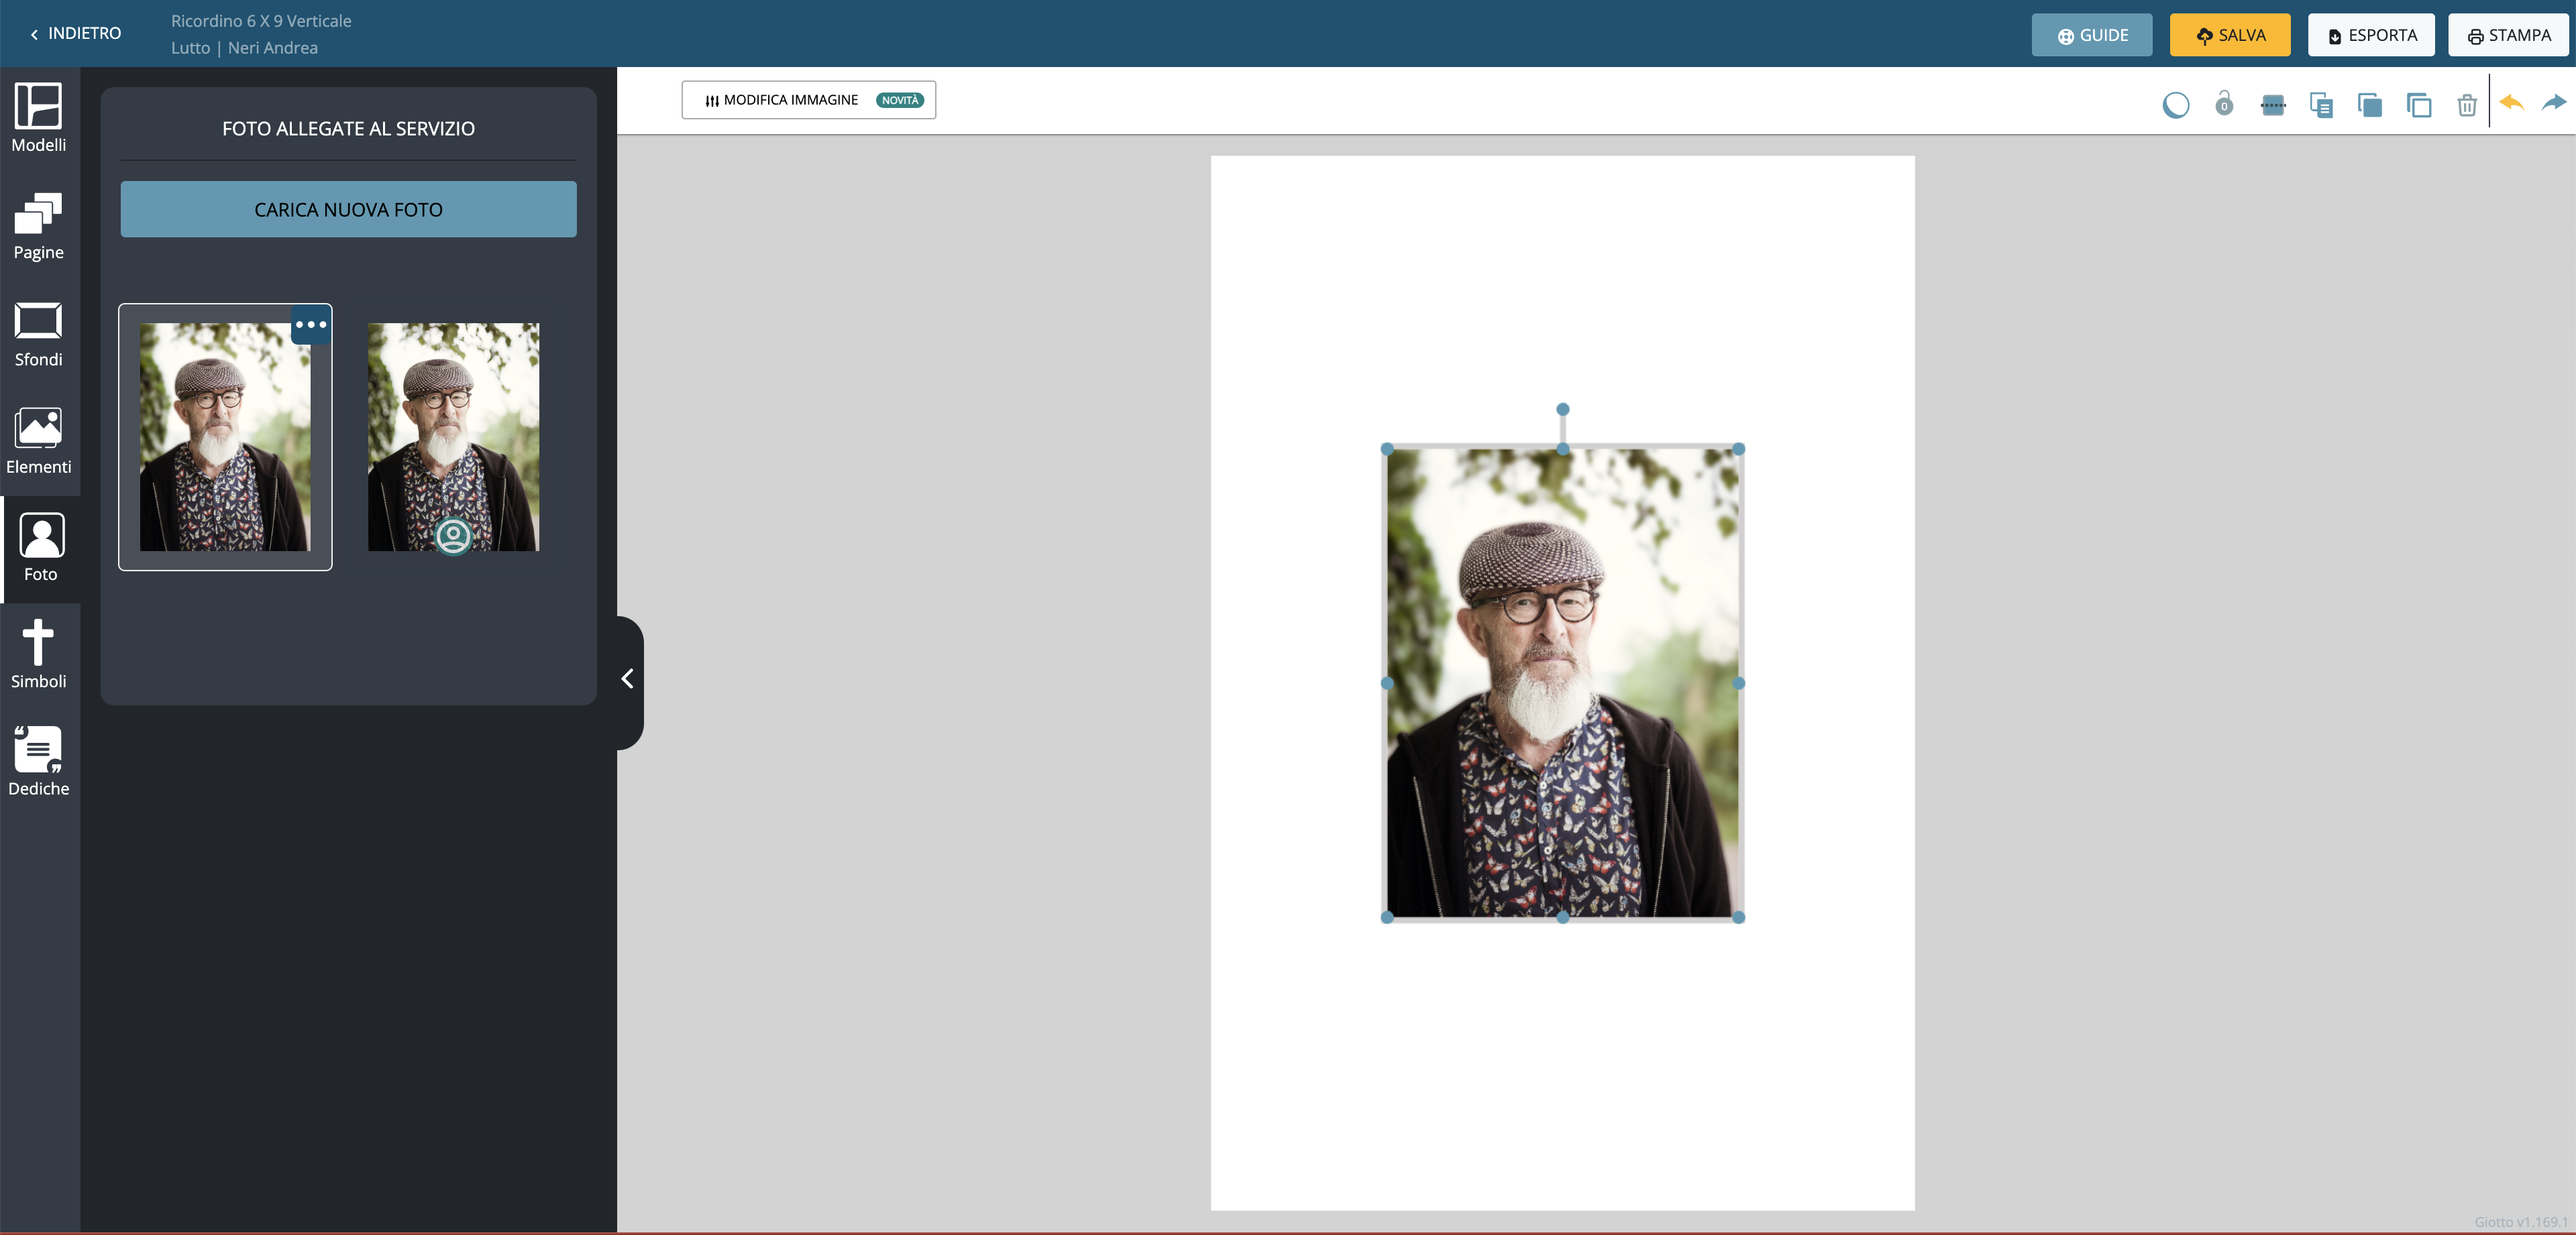Undo with the yellow arrow
This screenshot has width=2576, height=1235.
click(x=2512, y=103)
